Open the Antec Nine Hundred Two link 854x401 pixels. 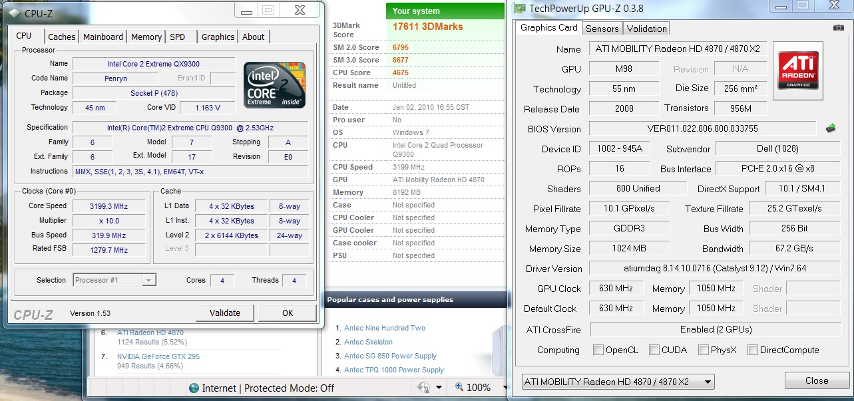pyautogui.click(x=384, y=328)
